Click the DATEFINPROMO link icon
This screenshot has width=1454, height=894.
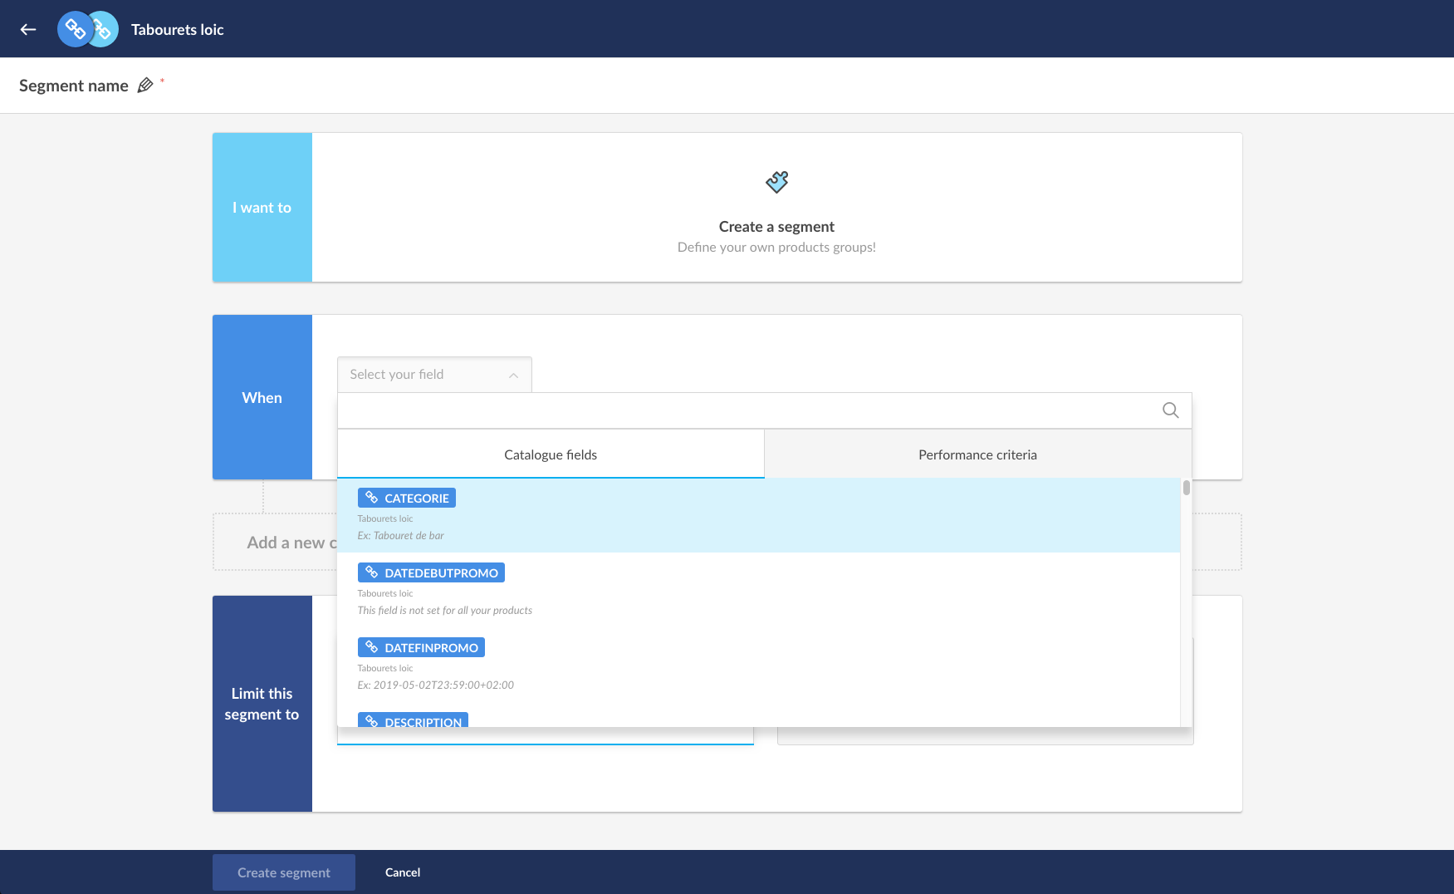[372, 647]
